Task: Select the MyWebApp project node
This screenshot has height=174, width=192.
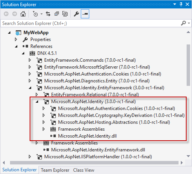Action: (36, 33)
